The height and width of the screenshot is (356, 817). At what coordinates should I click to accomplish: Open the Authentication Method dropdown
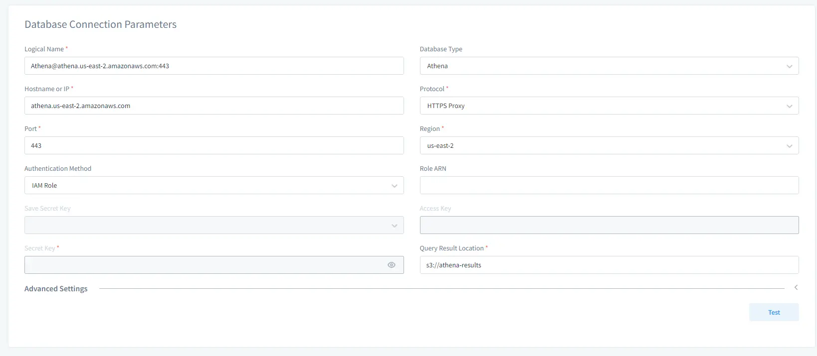point(214,185)
